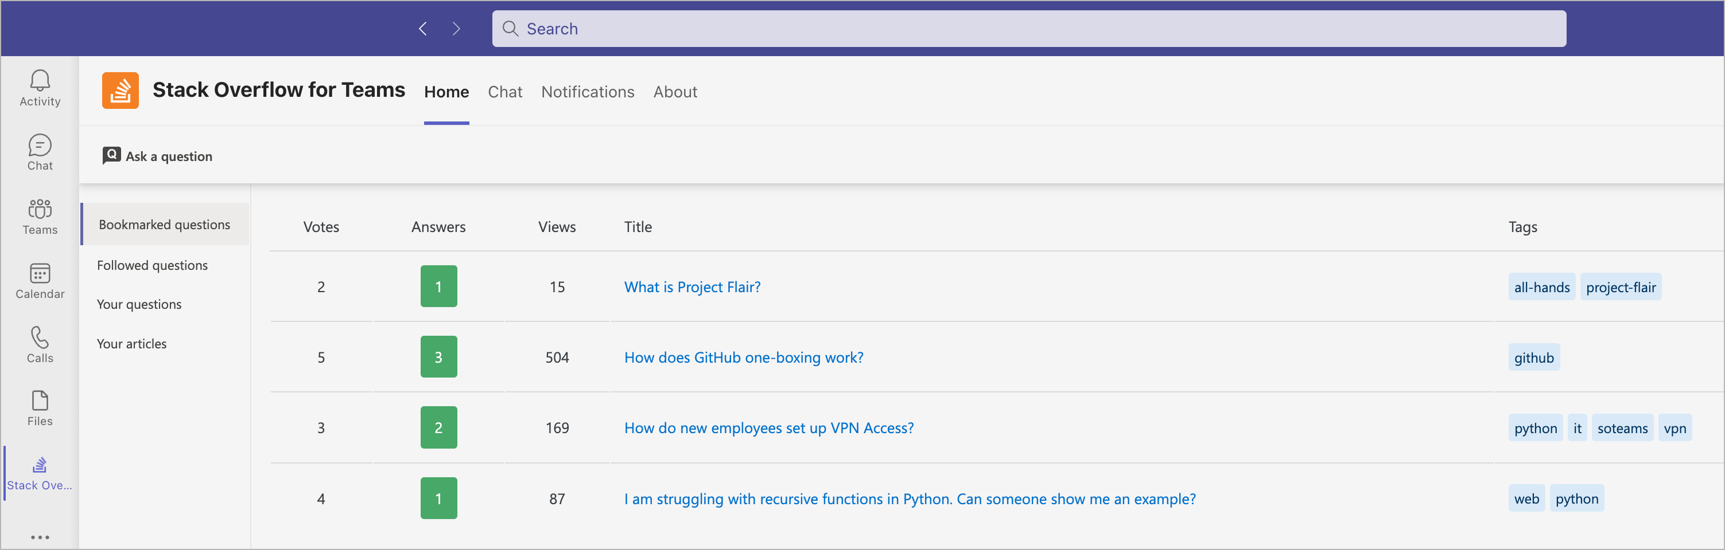The height and width of the screenshot is (550, 1725).
Task: Click answer count badge for Project Flair
Action: click(438, 286)
